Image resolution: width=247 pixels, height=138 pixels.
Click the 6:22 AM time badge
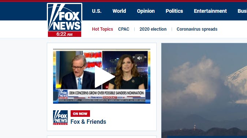(64, 34)
